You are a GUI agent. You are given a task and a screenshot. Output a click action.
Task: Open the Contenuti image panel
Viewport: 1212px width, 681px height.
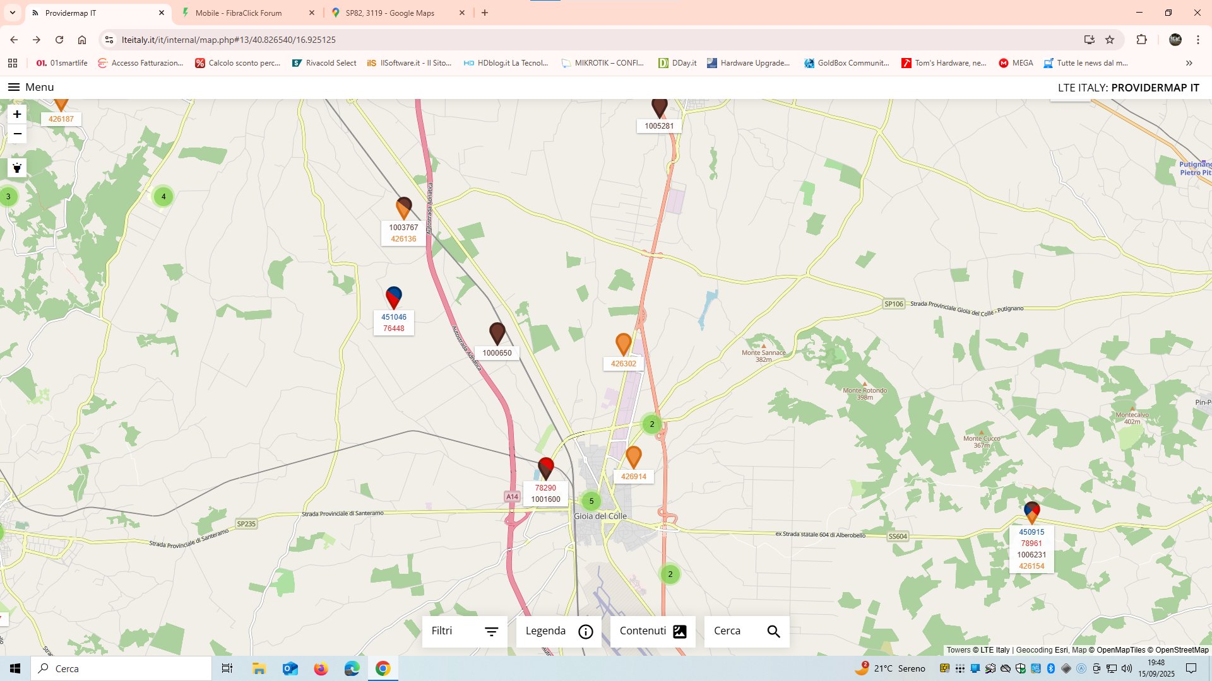[x=653, y=631]
